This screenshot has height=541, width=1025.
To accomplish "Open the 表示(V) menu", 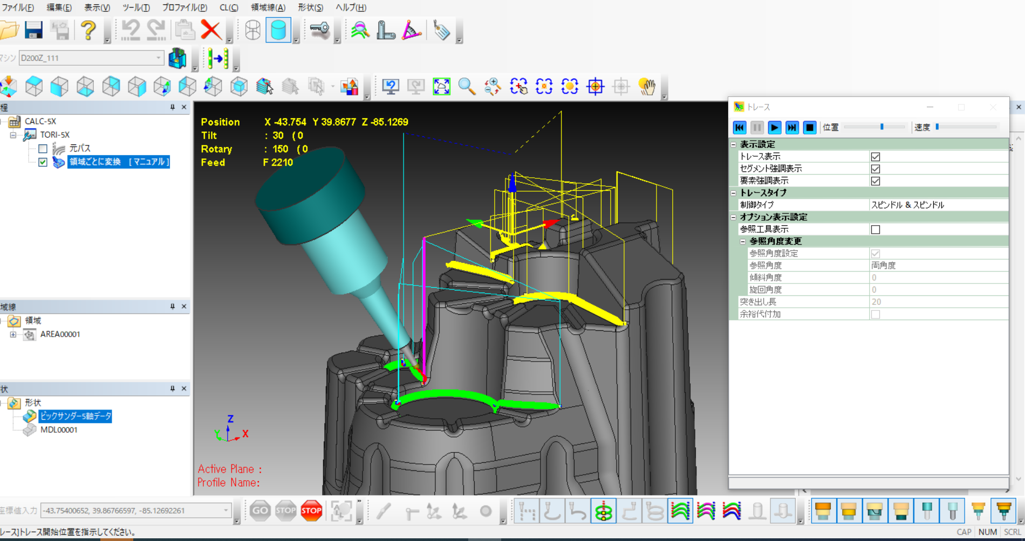I will (97, 8).
